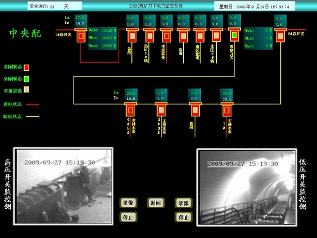The image size is (317, 238).
Task: Select the 4#5#主排水泵 pump switch icon
Action: pos(131,110)
